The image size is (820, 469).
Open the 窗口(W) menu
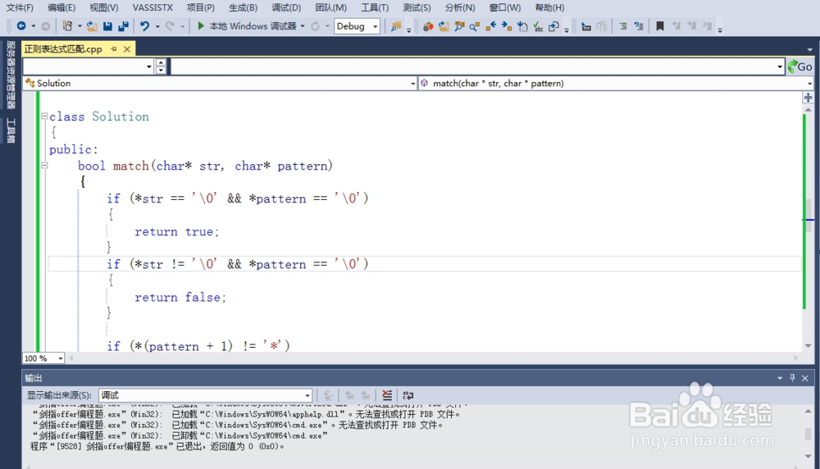(x=505, y=7)
